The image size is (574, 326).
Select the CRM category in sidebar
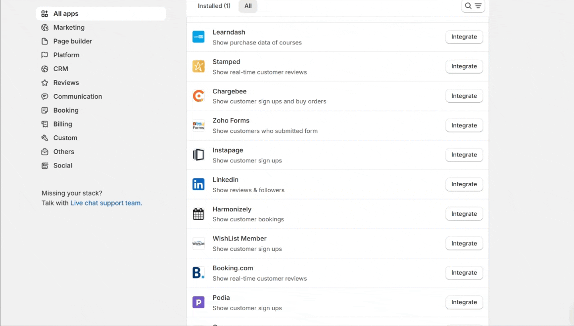point(61,69)
